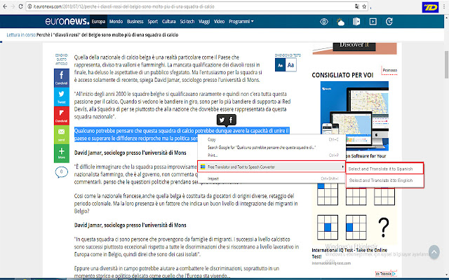
Task: Go back with the browser back arrow
Action: pyautogui.click(x=5, y=6)
